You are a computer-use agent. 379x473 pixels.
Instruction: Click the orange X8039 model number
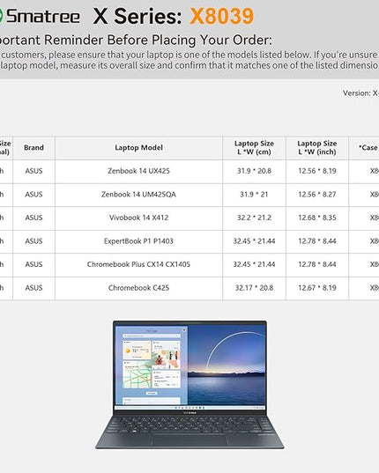[x=222, y=16]
